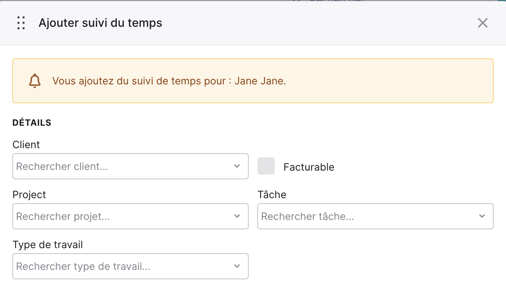Enable the Facturable checkbox
The image size is (506, 284).
[266, 166]
